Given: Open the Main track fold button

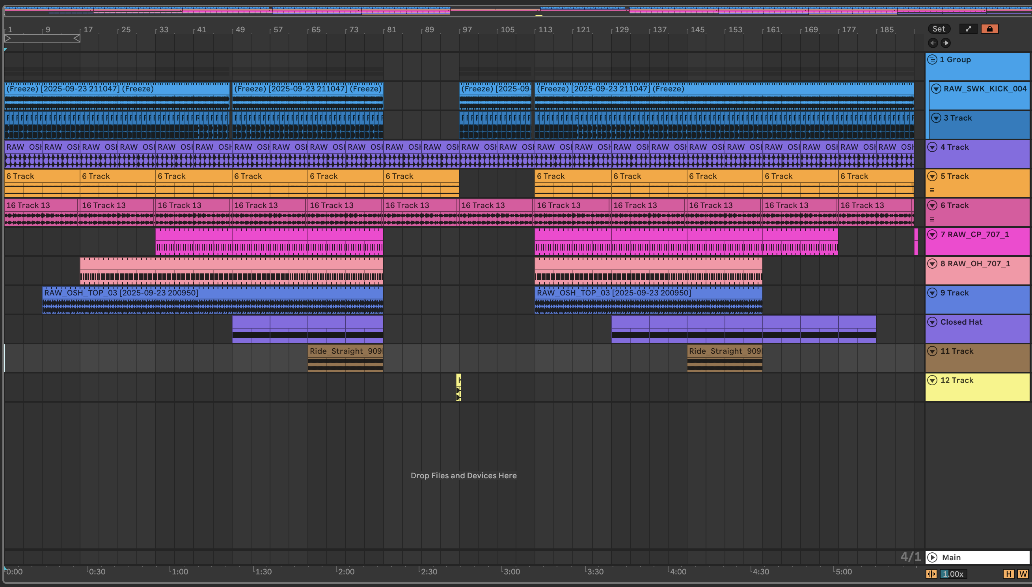Looking at the screenshot, I should (932, 557).
